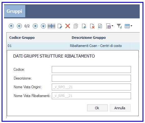This screenshot has height=123, width=145.
Task: Select the Gruppi tab
Action: pyautogui.click(x=15, y=11)
